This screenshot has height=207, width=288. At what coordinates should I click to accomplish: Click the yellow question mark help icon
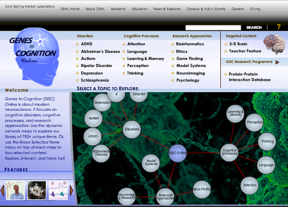coord(279,27)
